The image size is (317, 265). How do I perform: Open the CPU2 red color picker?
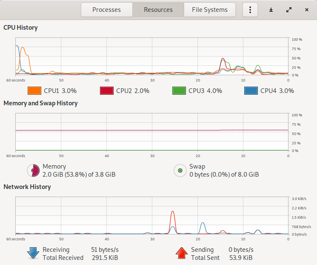(x=107, y=90)
